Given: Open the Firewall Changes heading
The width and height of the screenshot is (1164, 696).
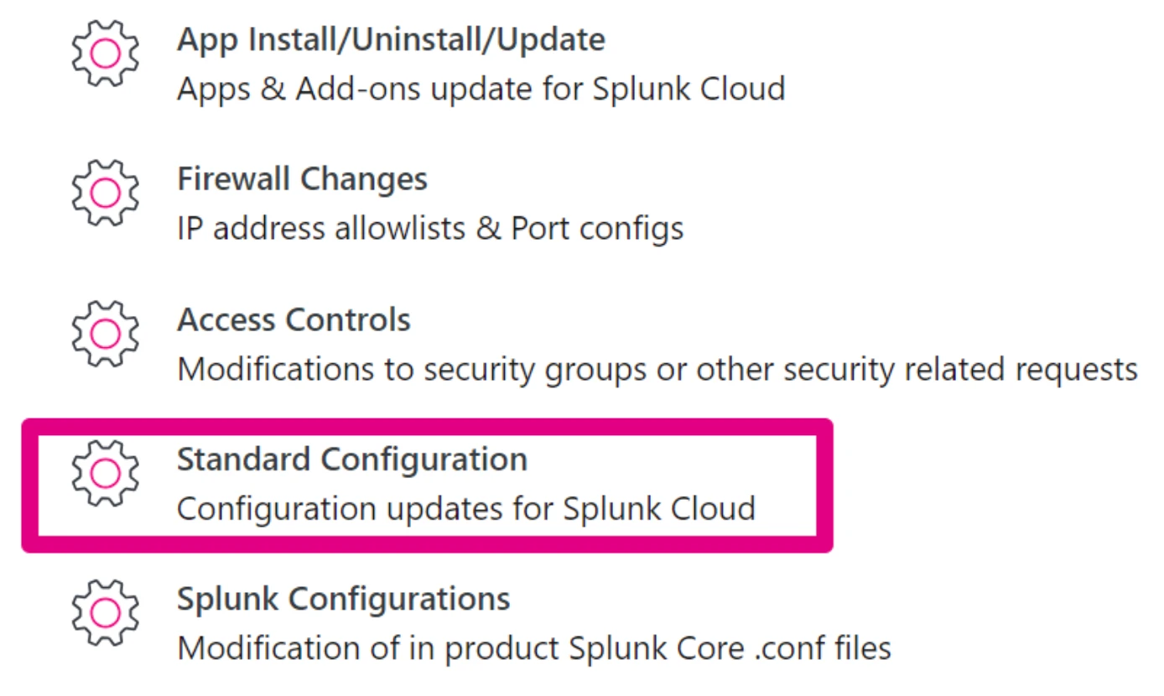Looking at the screenshot, I should click(302, 179).
